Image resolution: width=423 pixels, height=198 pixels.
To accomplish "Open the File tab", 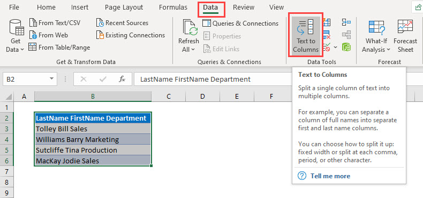I will [14, 7].
